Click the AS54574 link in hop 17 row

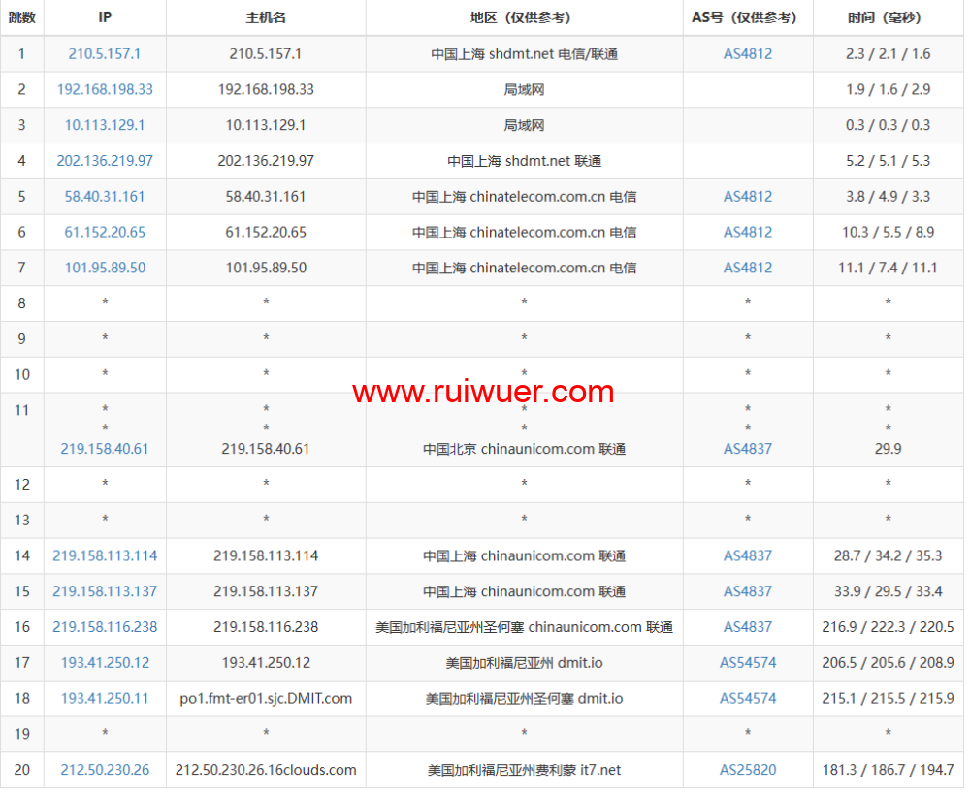pos(748,663)
